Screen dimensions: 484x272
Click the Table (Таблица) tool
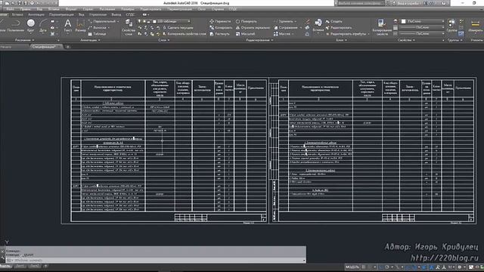(x=97, y=34)
